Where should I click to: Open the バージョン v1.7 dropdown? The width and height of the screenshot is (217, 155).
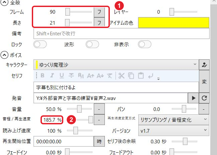(174, 130)
